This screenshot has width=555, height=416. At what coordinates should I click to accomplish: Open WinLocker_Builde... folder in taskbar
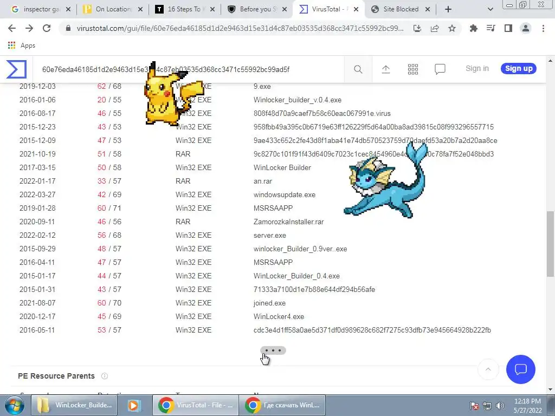[74, 405]
